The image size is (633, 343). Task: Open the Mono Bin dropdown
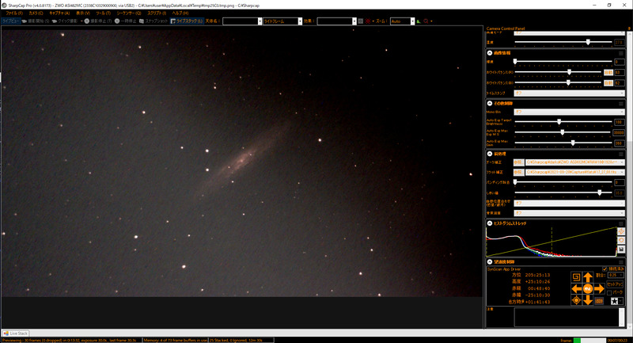tap(569, 112)
